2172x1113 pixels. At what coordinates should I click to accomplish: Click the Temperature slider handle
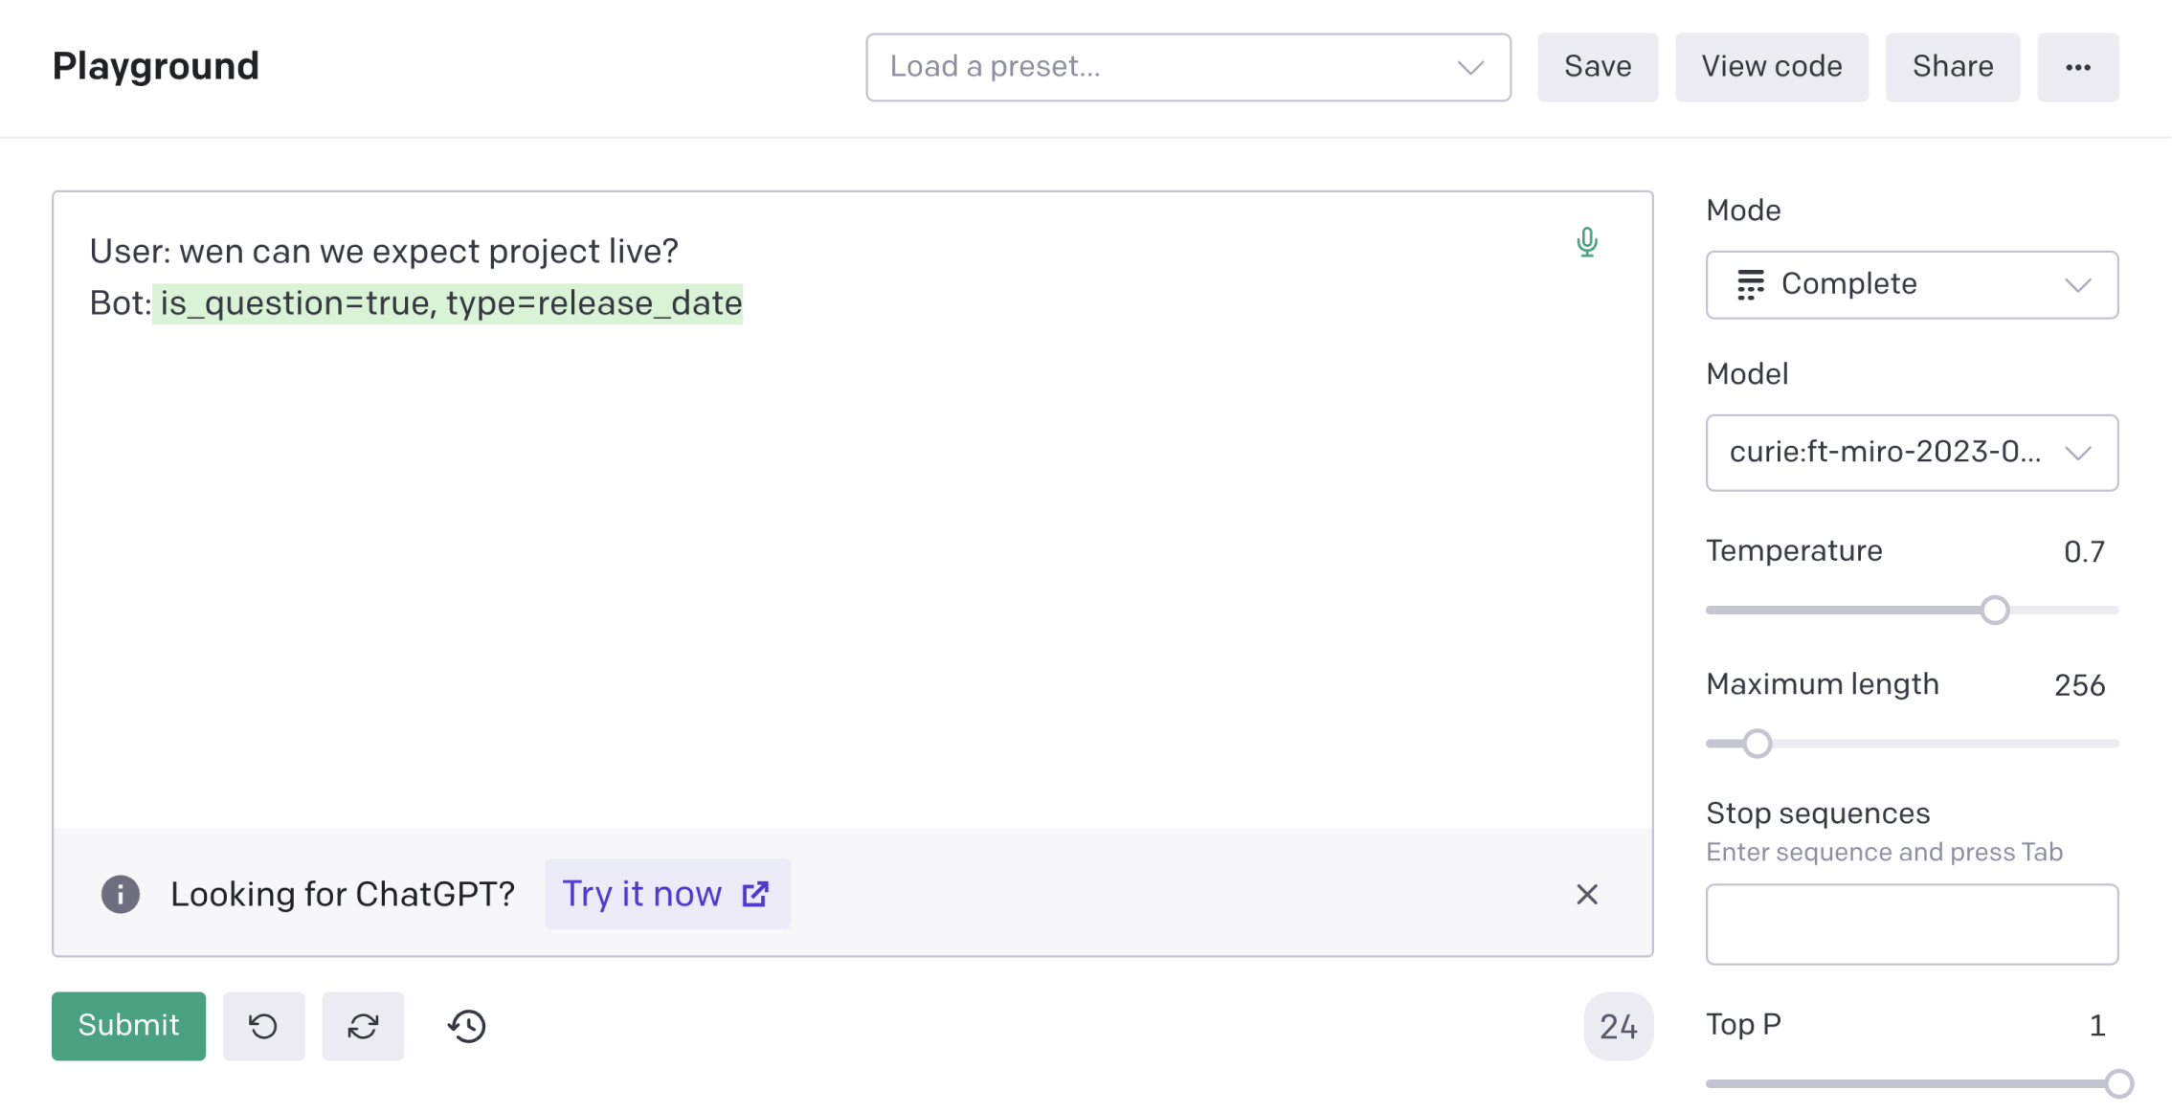(x=1994, y=610)
